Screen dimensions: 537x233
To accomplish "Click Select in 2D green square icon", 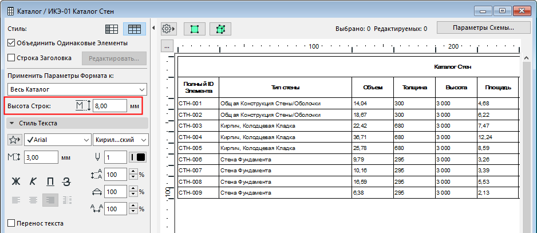I will click(x=195, y=29).
